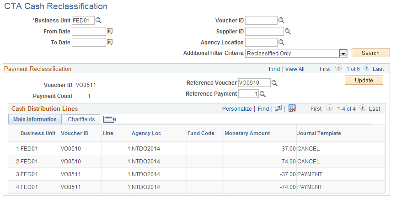
Task: Switch to Main Information tab
Action: 35,119
